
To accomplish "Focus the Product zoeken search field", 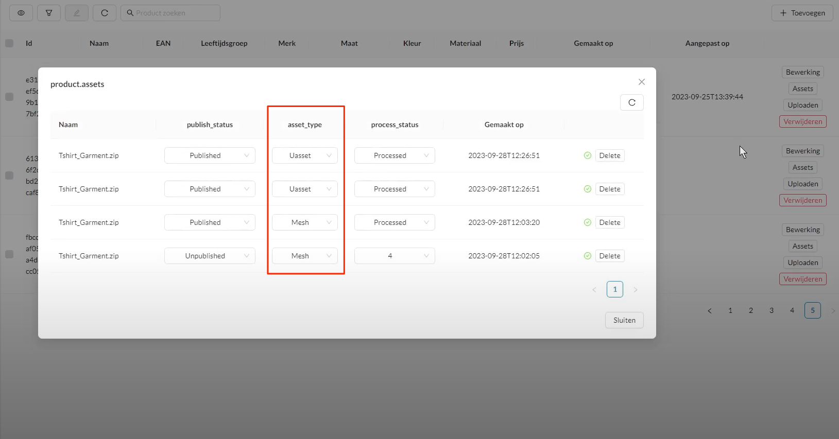I will (x=170, y=13).
